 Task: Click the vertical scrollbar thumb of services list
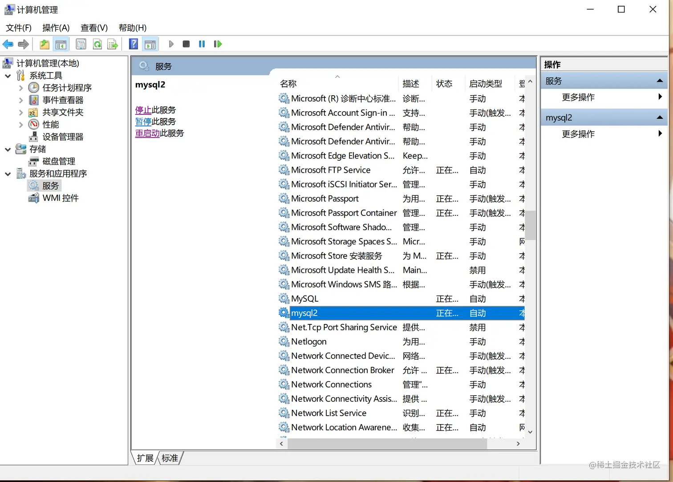click(x=530, y=225)
